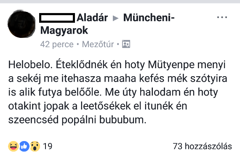Click the blue Like thumbs-up reaction

coord(24,147)
